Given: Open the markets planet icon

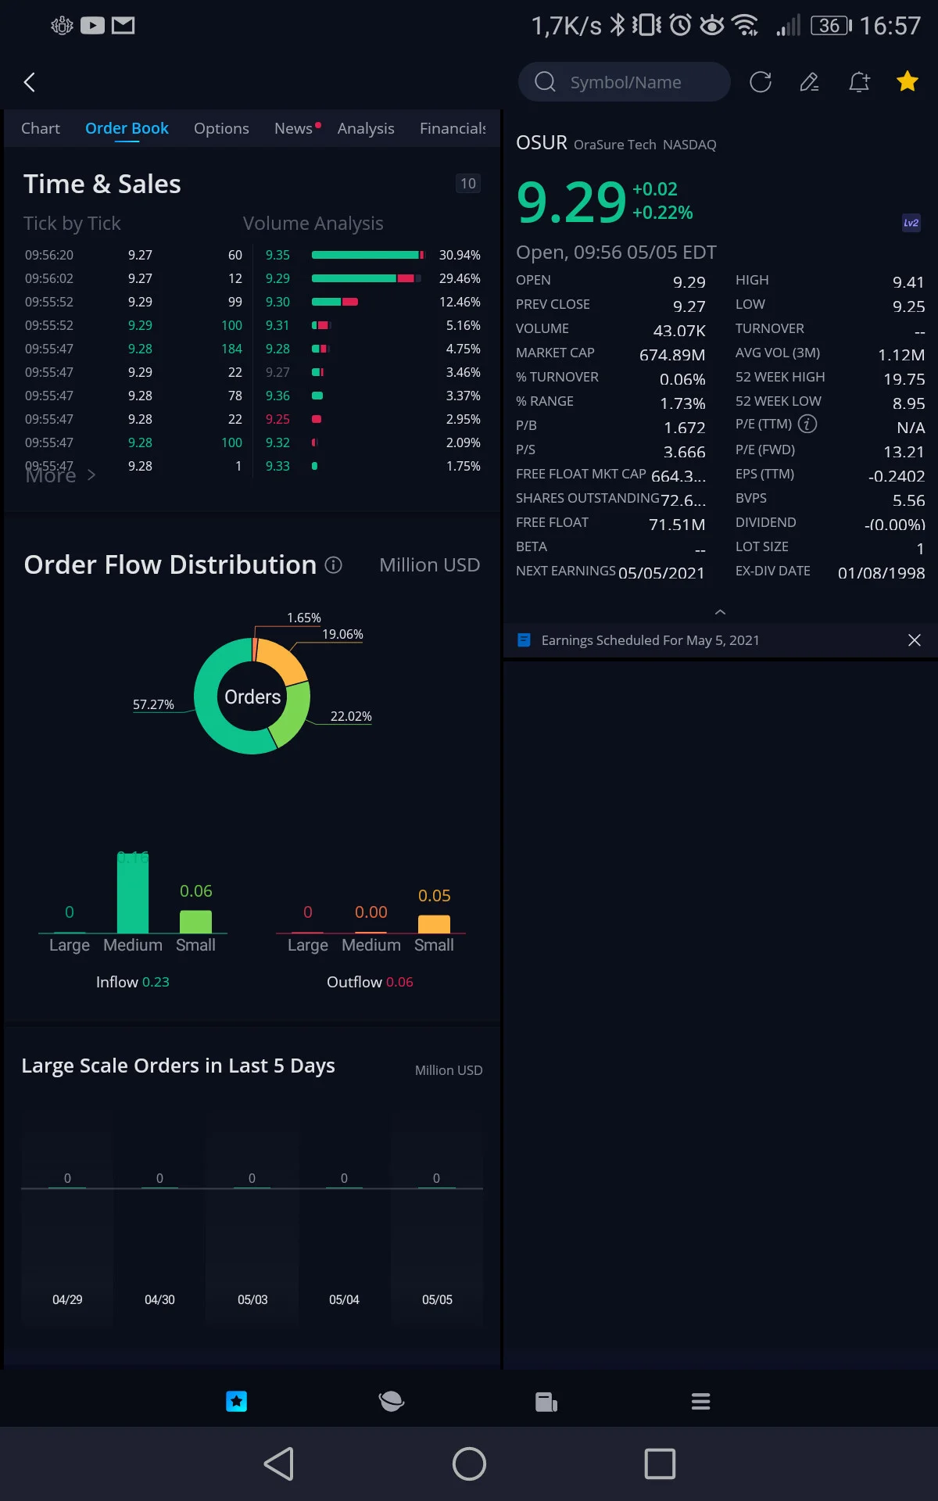Looking at the screenshot, I should click(x=391, y=1401).
